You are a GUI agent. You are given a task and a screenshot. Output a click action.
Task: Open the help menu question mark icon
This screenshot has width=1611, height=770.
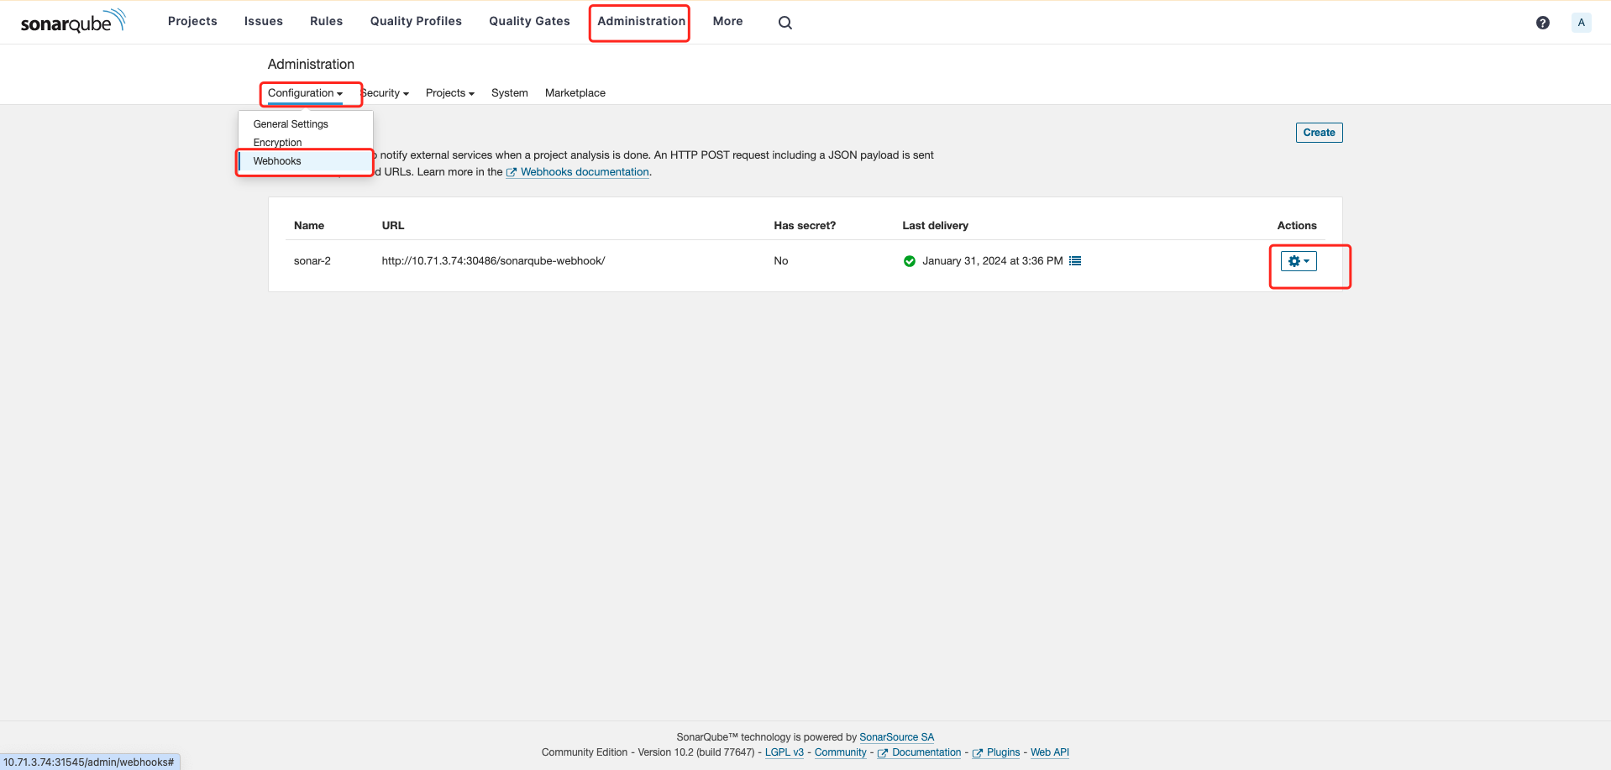1542,22
